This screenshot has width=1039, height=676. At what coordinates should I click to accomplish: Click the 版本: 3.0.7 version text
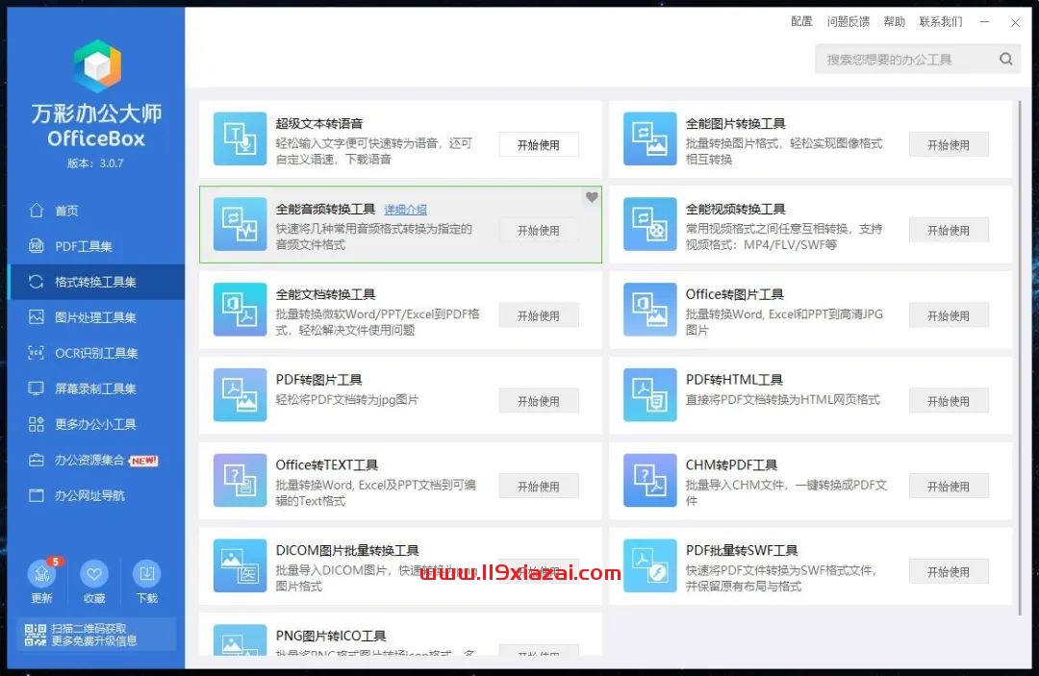click(x=95, y=163)
